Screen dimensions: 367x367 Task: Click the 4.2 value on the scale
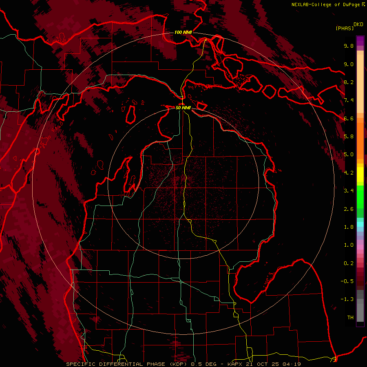pyautogui.click(x=349, y=173)
